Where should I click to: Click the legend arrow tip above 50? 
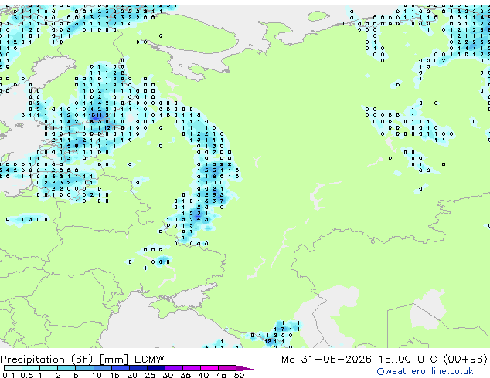pyautogui.click(x=245, y=368)
